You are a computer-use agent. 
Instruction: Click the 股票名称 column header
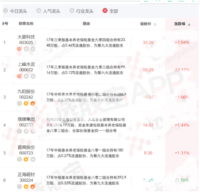coord(26,24)
